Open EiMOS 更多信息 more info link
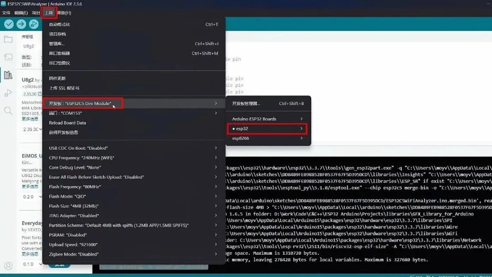 [x=30, y=187]
